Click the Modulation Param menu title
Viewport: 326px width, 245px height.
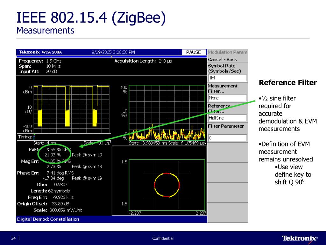[227, 52]
